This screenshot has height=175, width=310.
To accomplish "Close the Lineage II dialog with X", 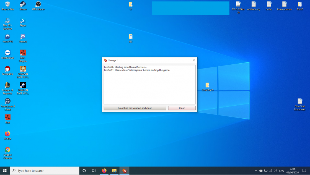I will 194,60.
